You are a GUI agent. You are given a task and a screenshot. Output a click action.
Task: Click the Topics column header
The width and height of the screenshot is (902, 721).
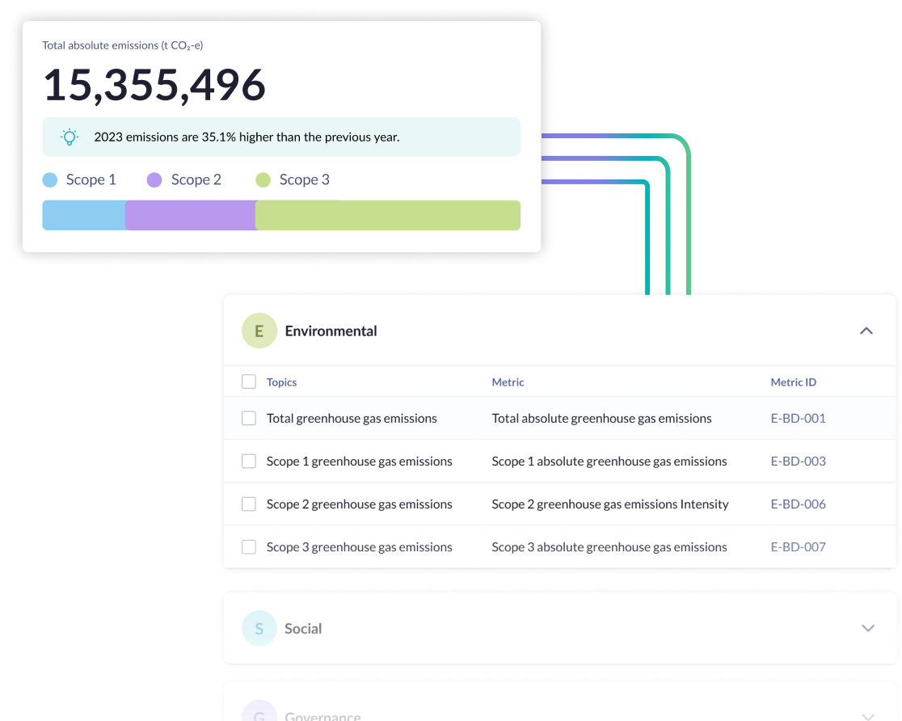coord(281,382)
